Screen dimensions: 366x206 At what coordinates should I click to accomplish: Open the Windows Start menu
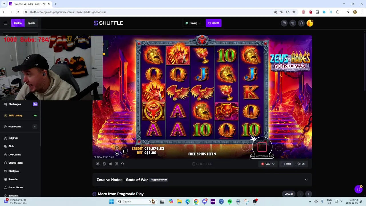point(111,201)
